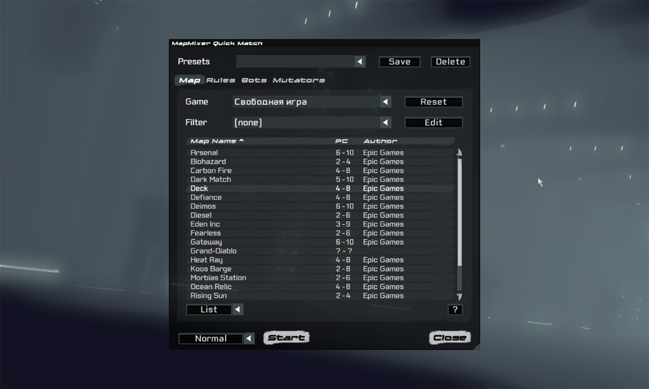Screen dimensions: 649x389
Task: Click the map list scrollbar thumb
Action: [459, 211]
